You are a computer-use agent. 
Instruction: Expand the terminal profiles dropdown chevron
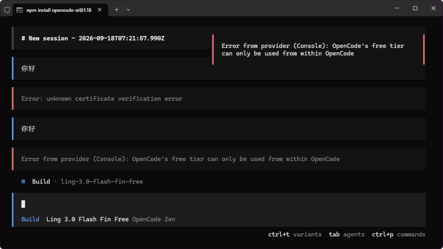click(128, 10)
